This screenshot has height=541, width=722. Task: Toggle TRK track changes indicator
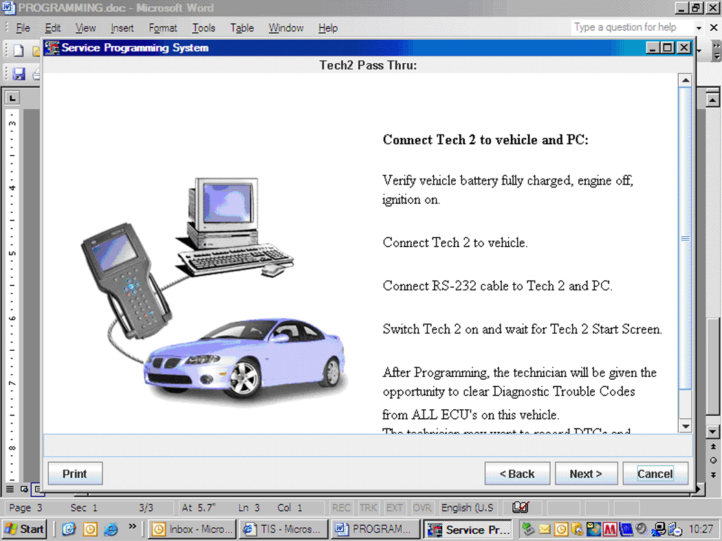click(368, 508)
